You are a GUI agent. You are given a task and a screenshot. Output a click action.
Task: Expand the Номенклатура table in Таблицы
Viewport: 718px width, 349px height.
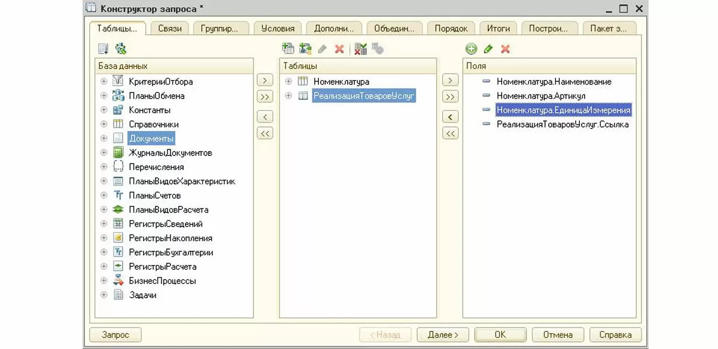[288, 81]
